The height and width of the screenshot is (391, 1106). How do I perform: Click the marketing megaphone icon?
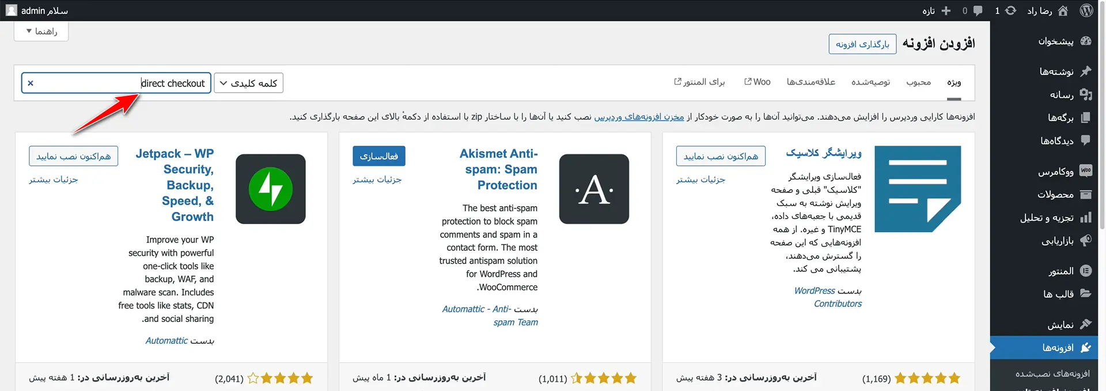coord(1086,241)
